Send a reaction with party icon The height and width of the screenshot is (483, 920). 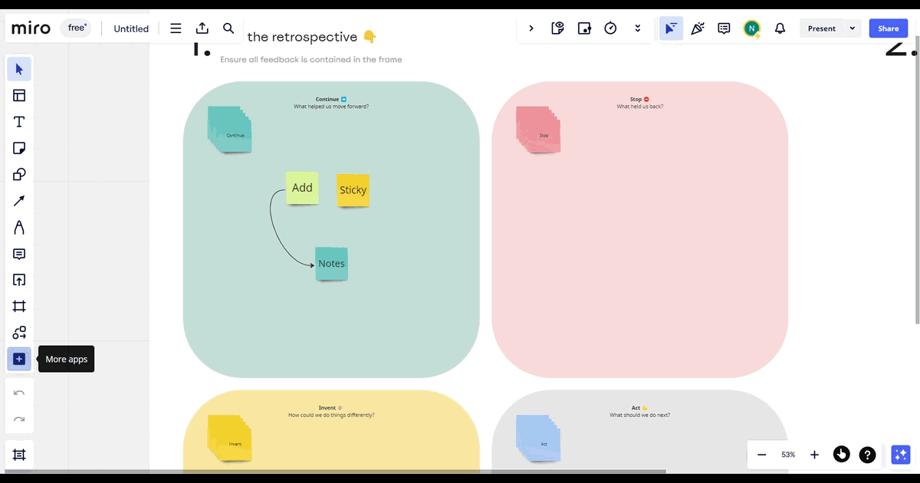698,28
